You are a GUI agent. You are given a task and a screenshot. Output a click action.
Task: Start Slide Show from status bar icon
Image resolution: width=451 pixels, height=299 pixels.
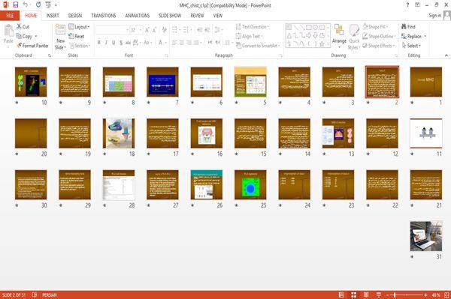(379, 295)
